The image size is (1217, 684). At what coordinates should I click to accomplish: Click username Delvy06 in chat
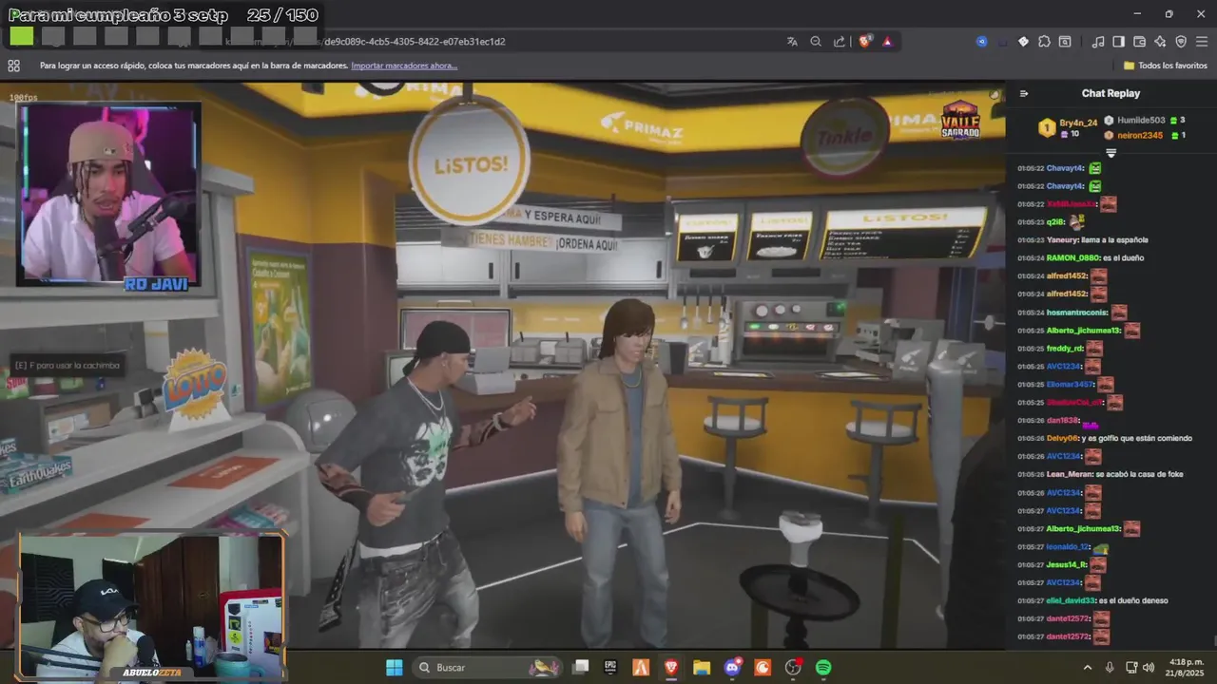pos(1061,438)
